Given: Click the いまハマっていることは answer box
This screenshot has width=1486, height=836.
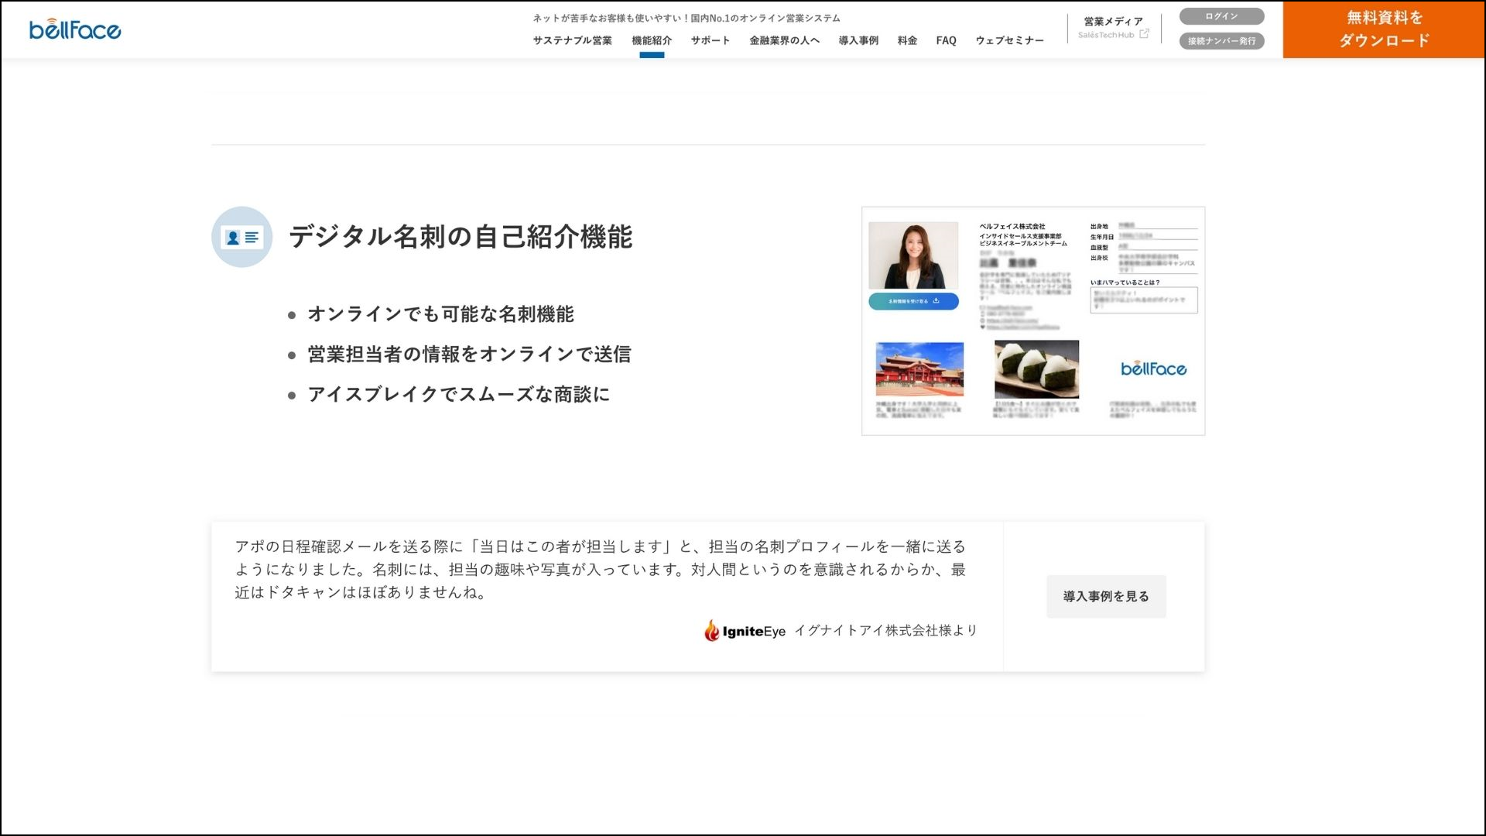Looking at the screenshot, I should pyautogui.click(x=1143, y=300).
